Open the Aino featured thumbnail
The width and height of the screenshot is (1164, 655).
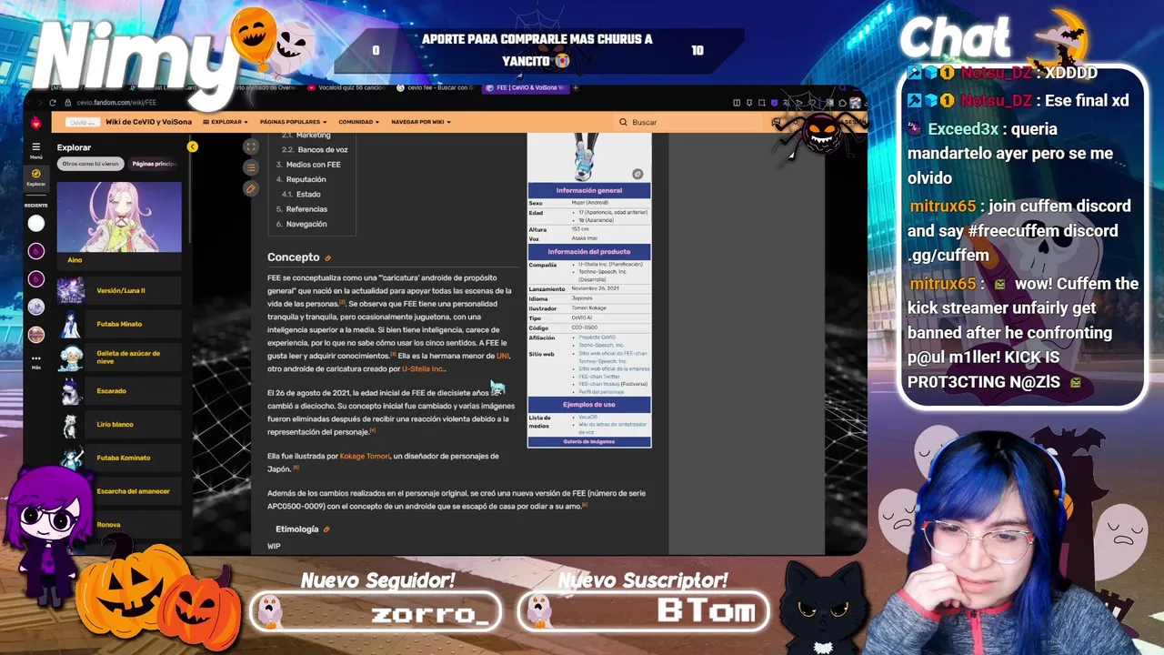pos(119,217)
